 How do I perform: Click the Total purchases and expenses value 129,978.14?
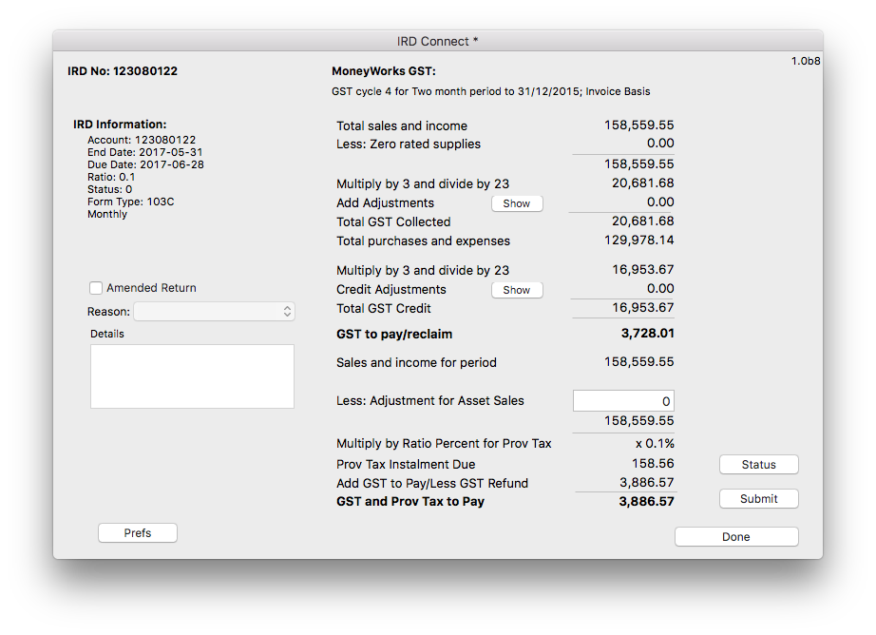coord(639,241)
